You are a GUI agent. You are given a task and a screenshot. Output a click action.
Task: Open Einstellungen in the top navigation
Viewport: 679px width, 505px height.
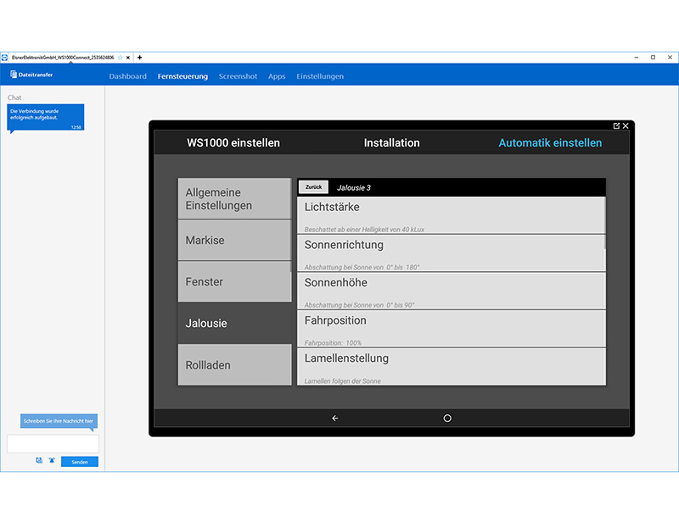tap(320, 76)
